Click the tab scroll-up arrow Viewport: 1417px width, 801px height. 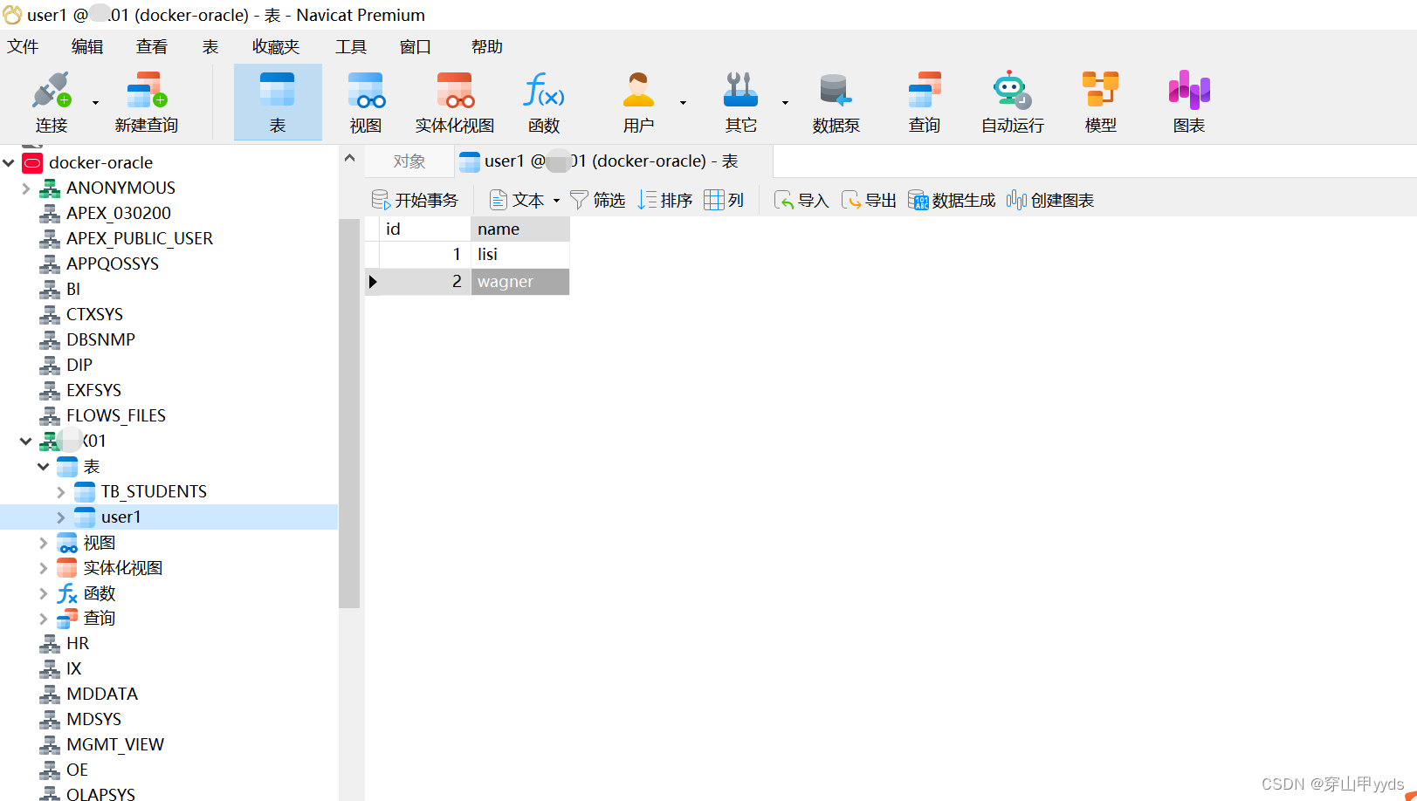point(349,159)
